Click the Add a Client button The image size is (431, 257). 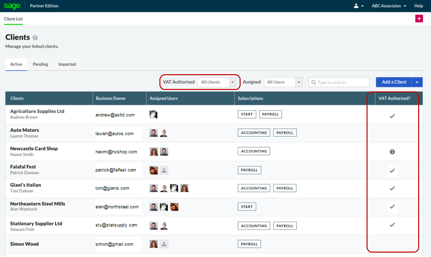click(x=394, y=82)
